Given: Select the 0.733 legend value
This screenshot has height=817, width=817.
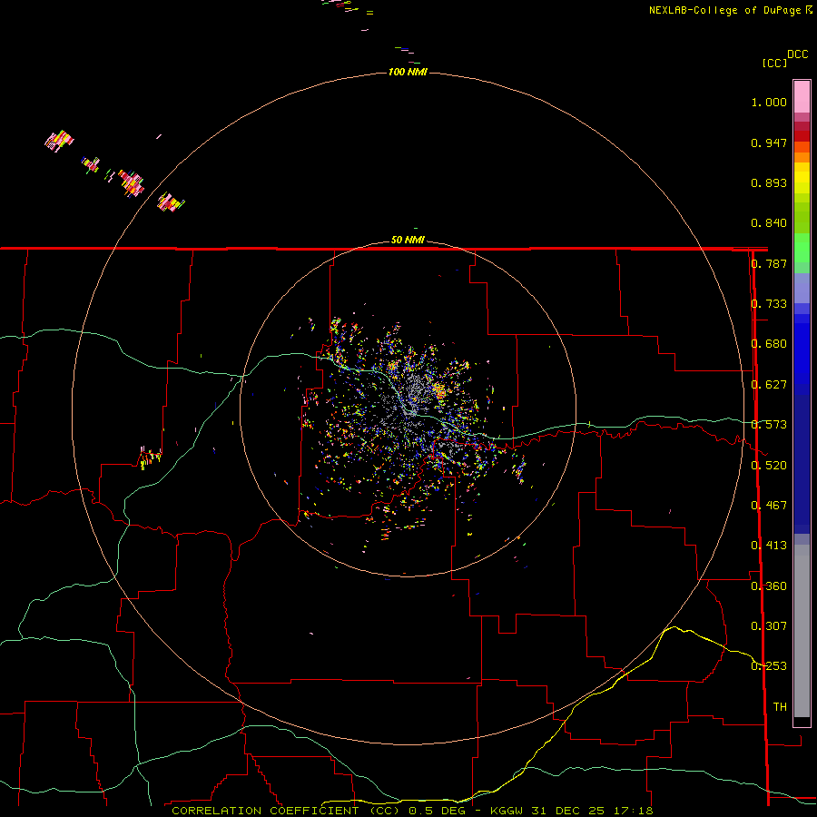Looking at the screenshot, I should point(769,304).
